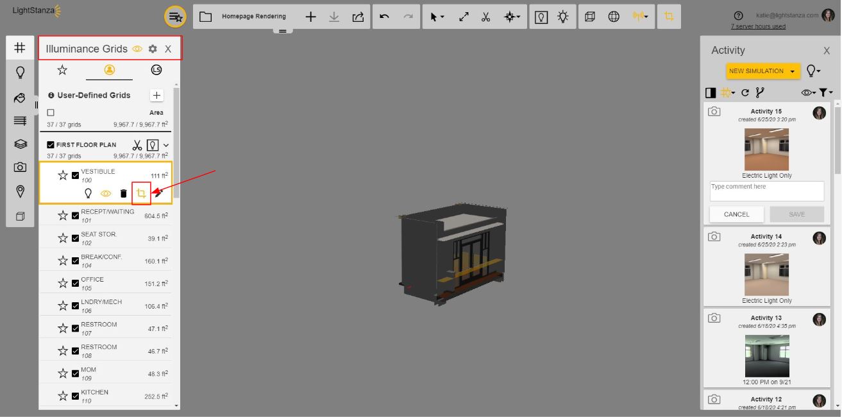
Task: Open the settings gear in Illuminance Grids header
Action: [x=152, y=48]
